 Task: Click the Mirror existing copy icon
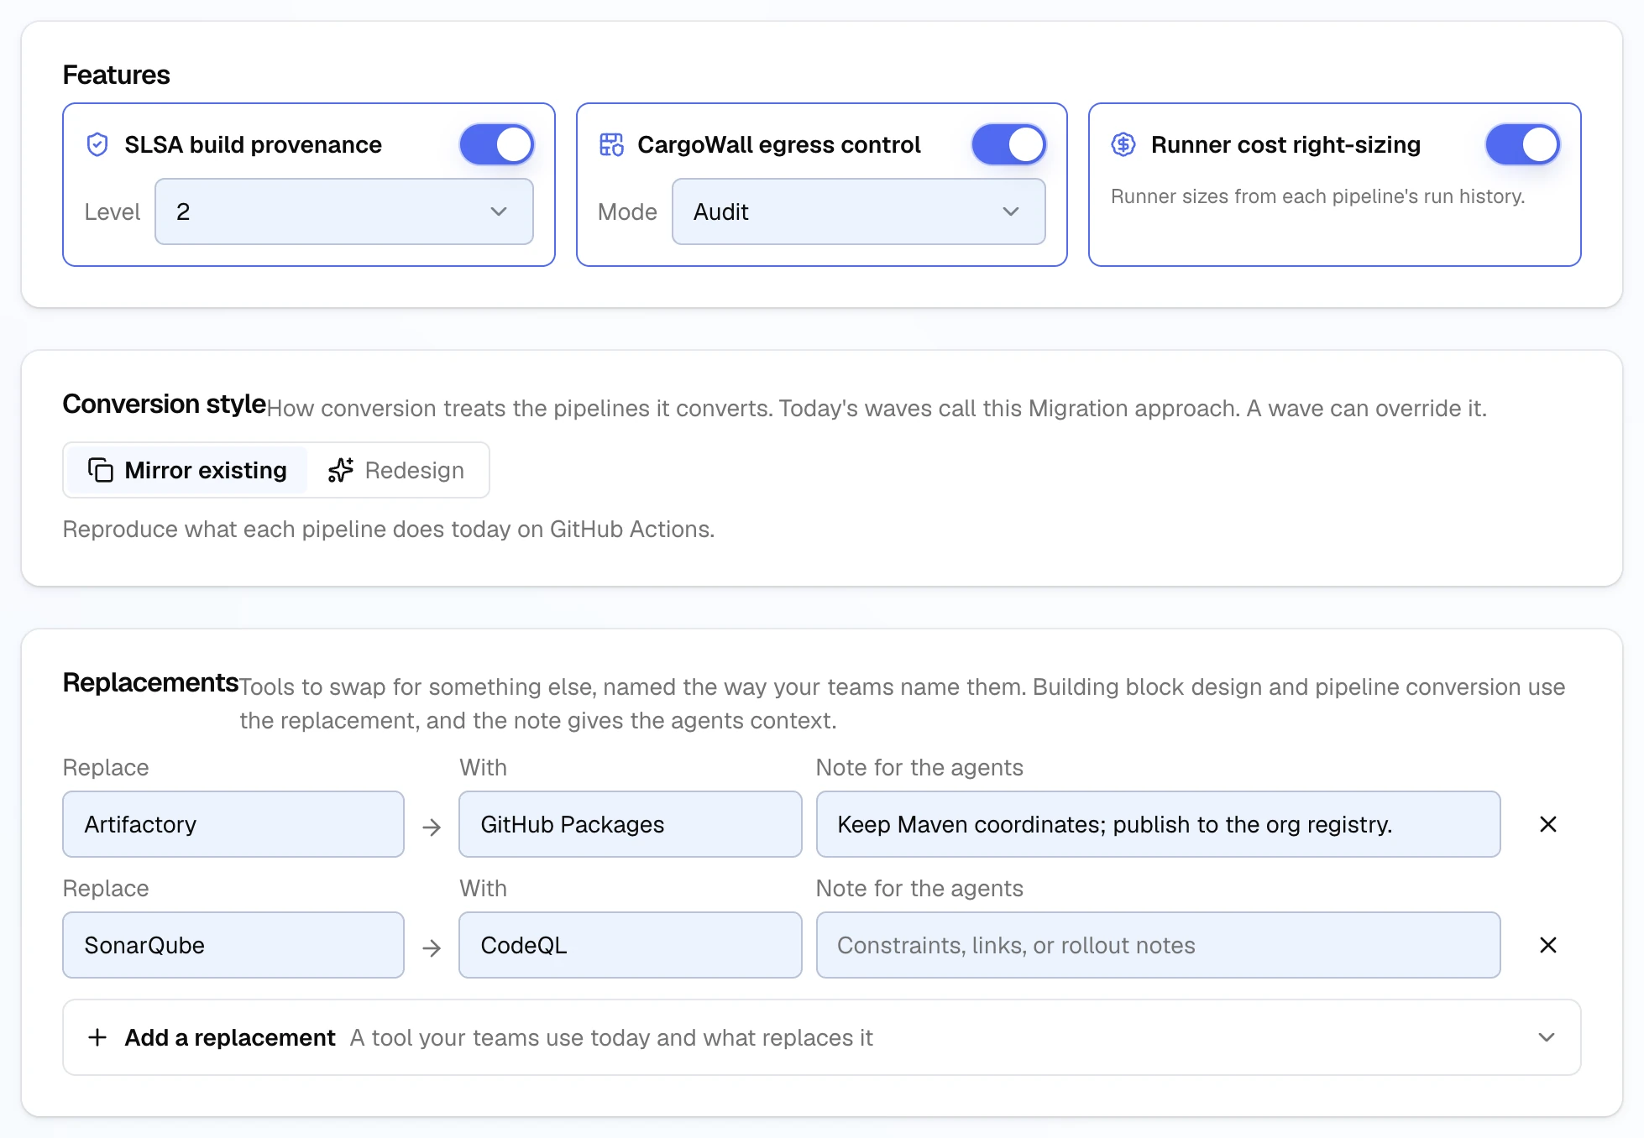pyautogui.click(x=101, y=470)
